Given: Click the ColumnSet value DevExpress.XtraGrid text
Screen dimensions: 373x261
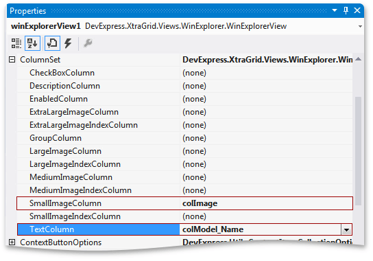Looking at the screenshot, I should (x=267, y=60).
